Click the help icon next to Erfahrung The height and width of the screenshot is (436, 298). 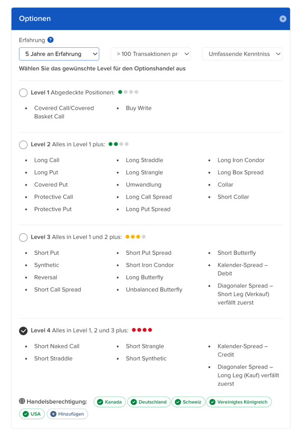(x=51, y=40)
